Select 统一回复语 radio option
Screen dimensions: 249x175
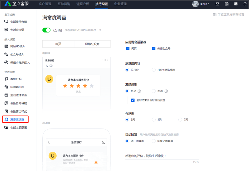[x=127, y=141]
